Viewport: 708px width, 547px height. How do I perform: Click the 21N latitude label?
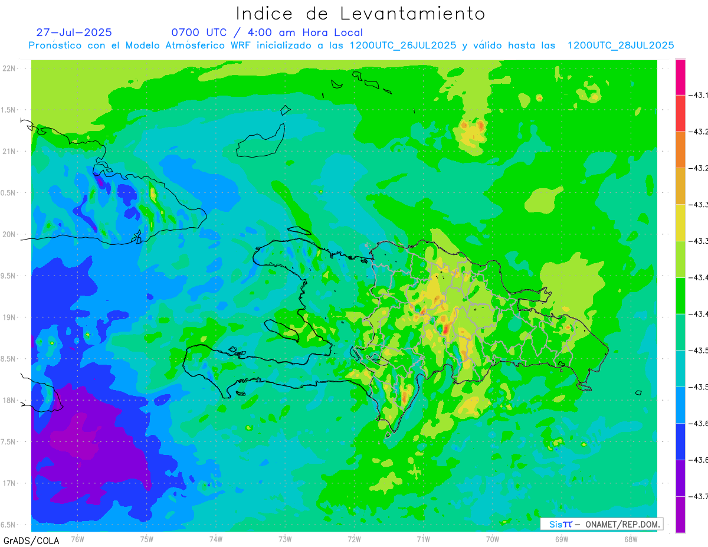[9, 151]
